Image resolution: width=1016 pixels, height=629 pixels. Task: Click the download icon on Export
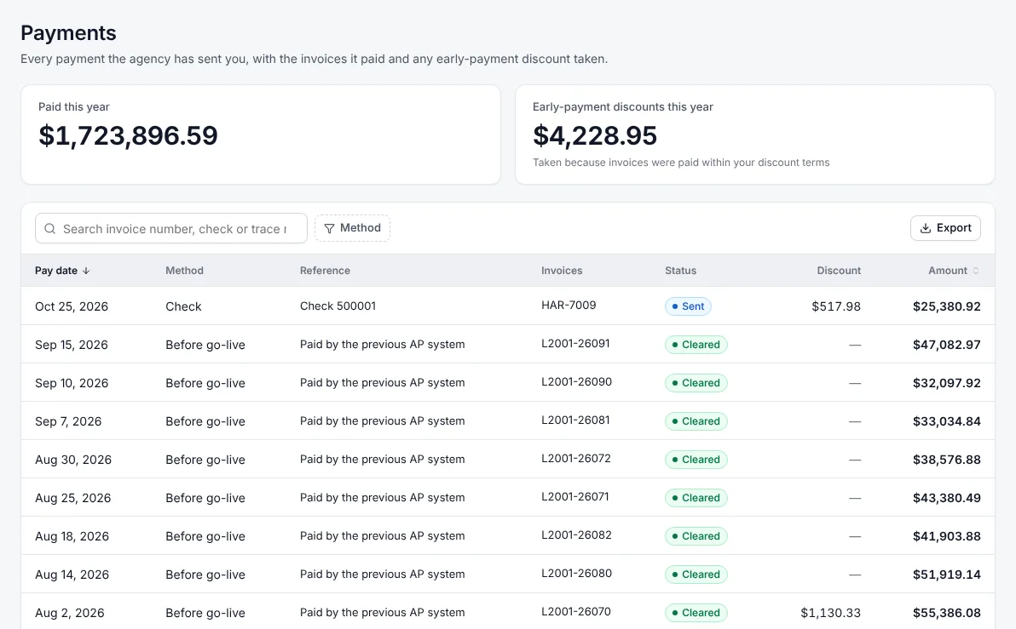(x=926, y=228)
